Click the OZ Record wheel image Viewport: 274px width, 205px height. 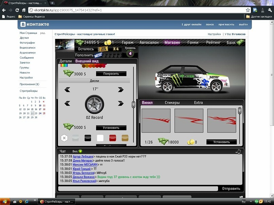[x=94, y=104]
